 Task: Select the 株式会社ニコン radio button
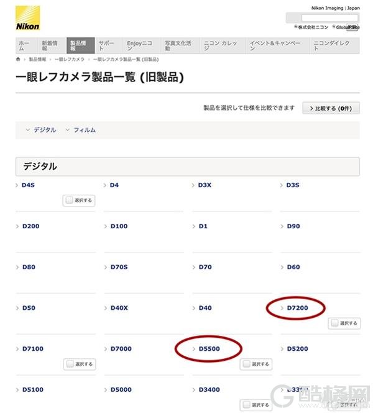point(296,27)
